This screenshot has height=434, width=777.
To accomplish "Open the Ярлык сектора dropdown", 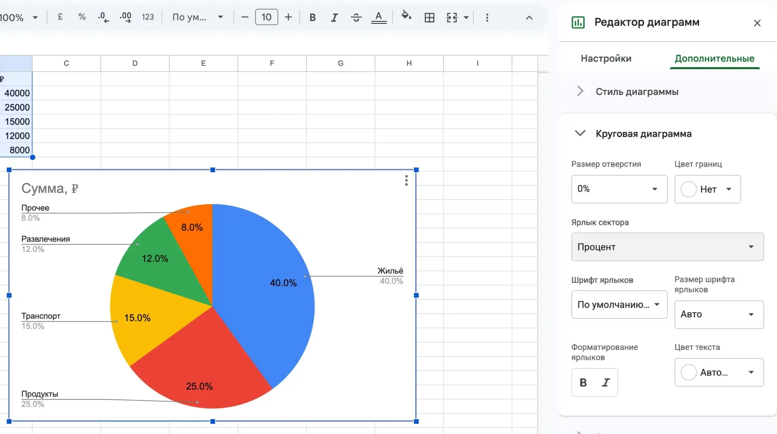I will [667, 247].
